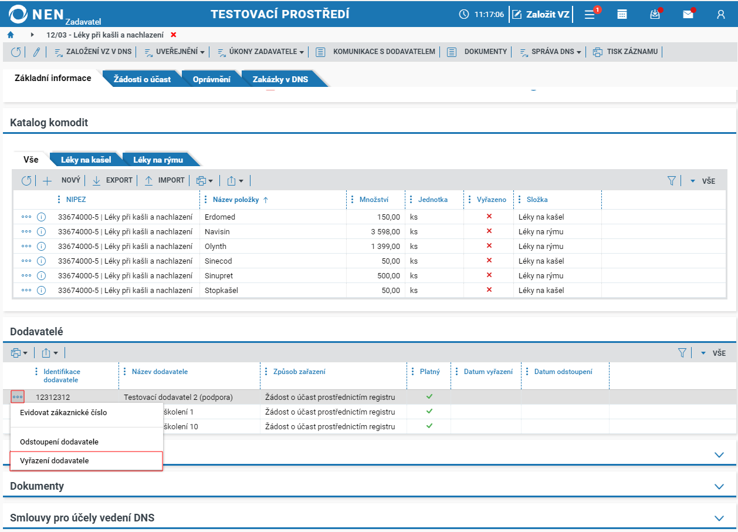Open the NIPEZ column menu dots

(59, 200)
